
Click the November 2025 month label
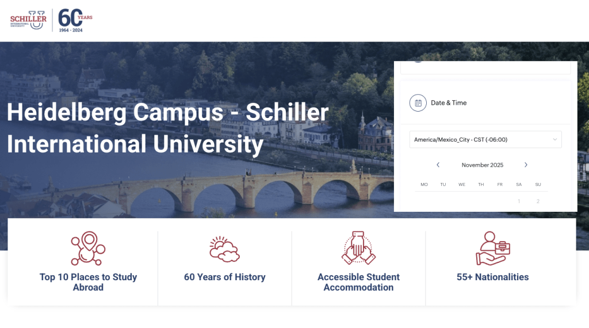click(x=482, y=165)
